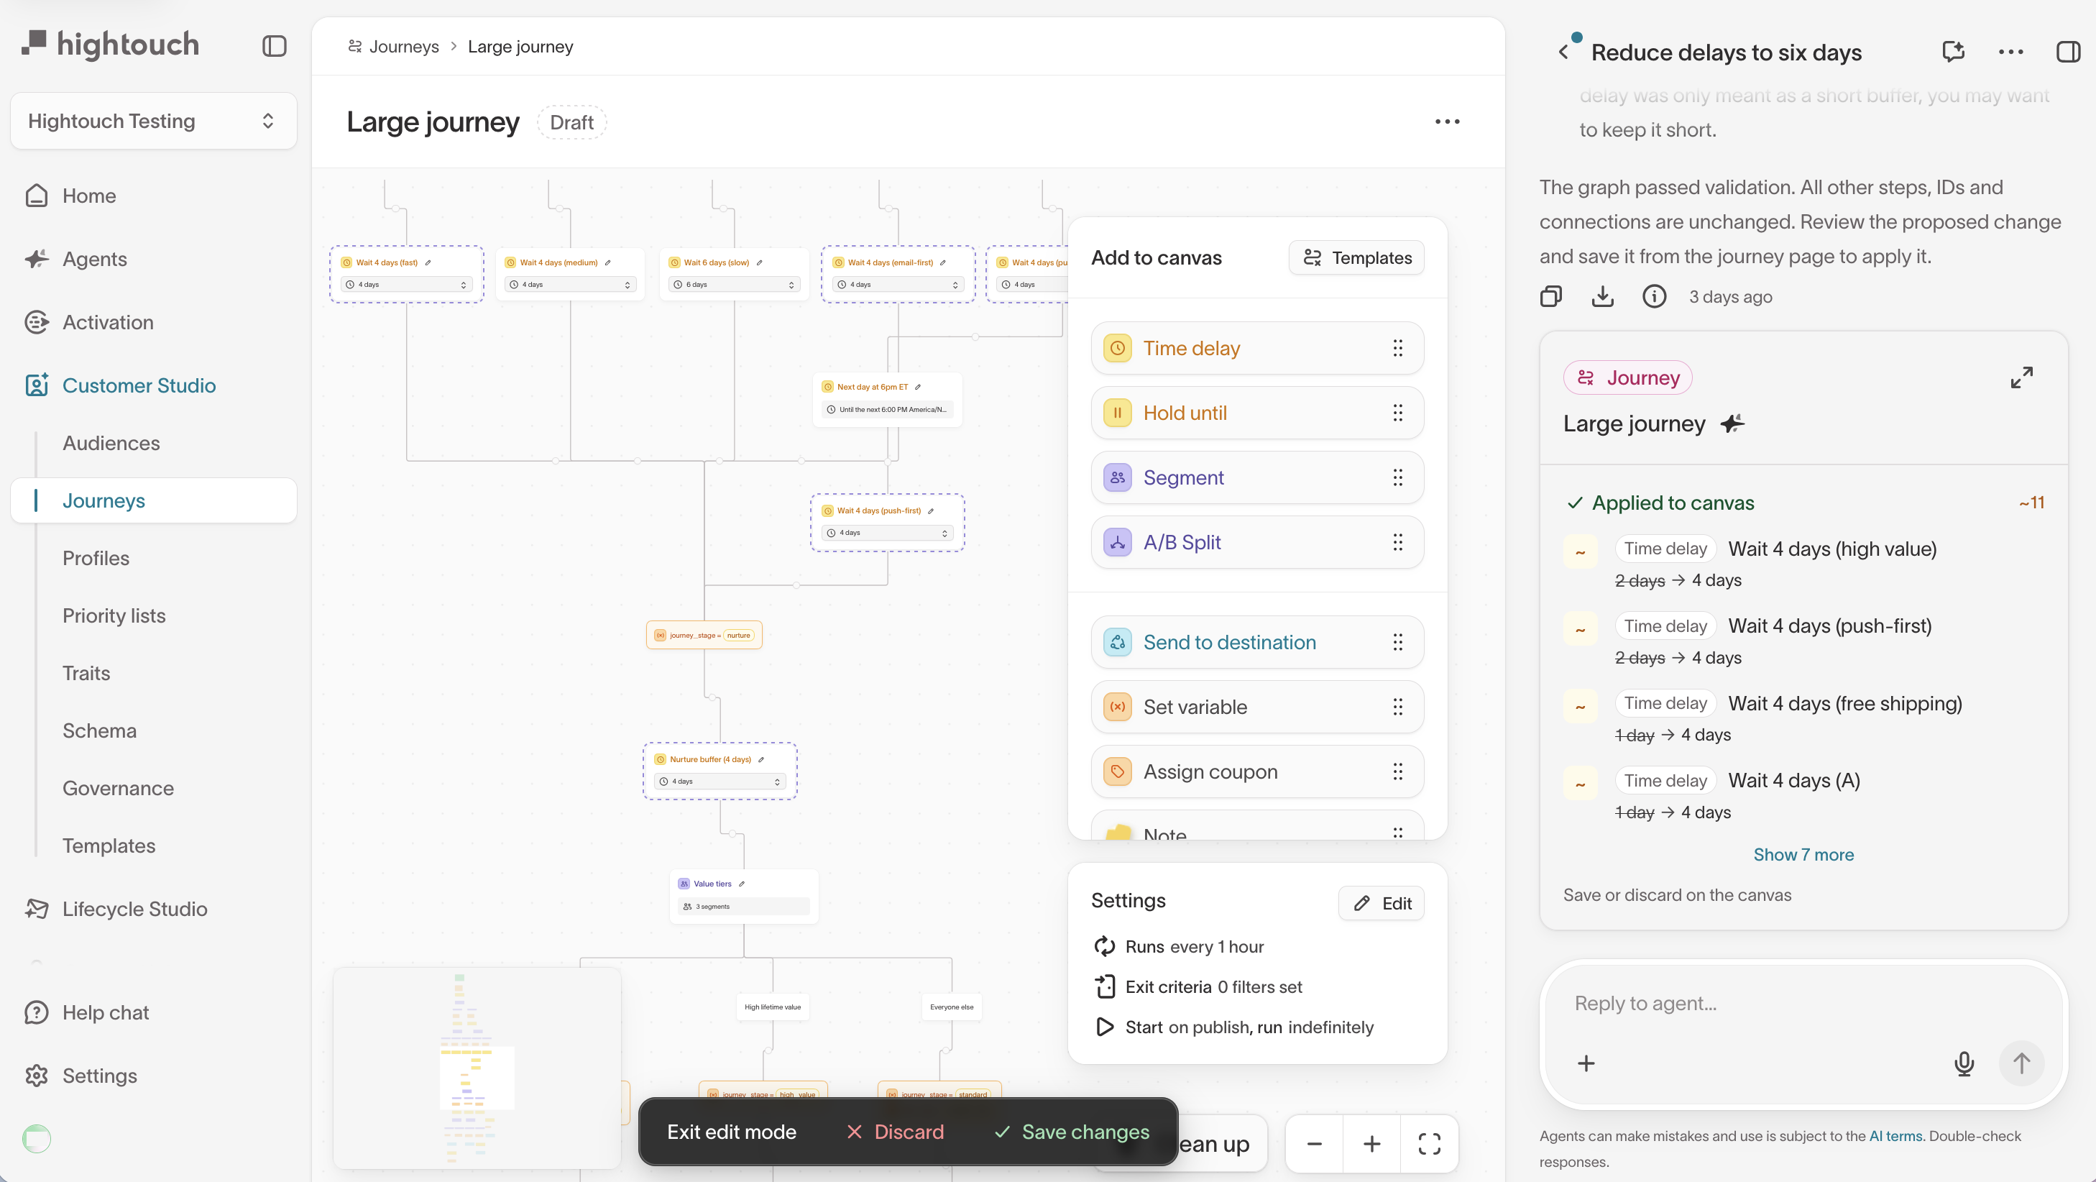Click the microphone icon in reply box
The image size is (2096, 1182).
1963,1063
